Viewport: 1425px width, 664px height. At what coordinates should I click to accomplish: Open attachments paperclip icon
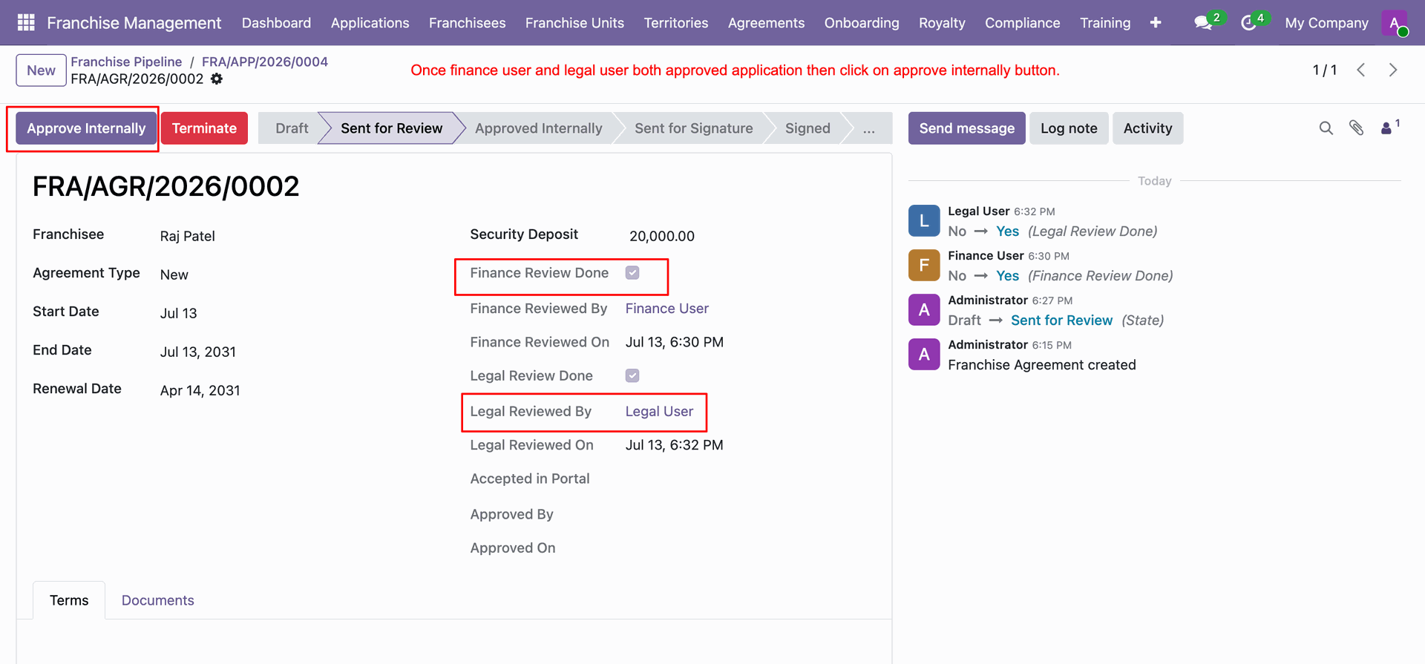1357,128
